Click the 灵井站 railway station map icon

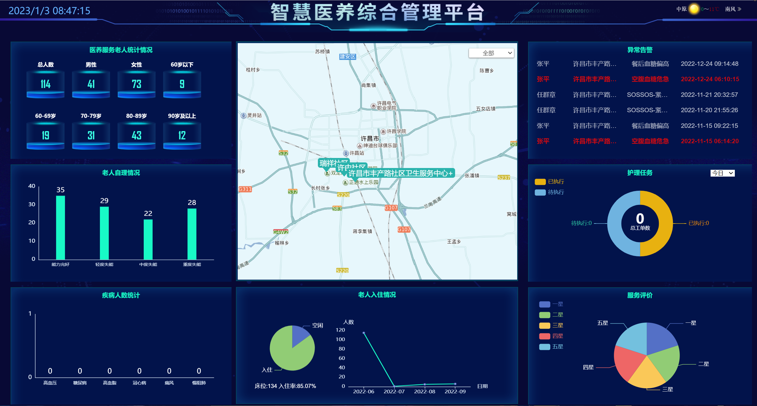click(243, 115)
